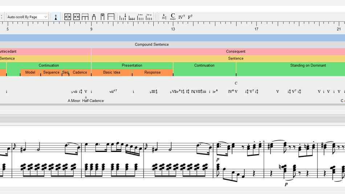The image size is (345, 194).
Task: Click the expand horizontally icon
Action: (68, 17)
